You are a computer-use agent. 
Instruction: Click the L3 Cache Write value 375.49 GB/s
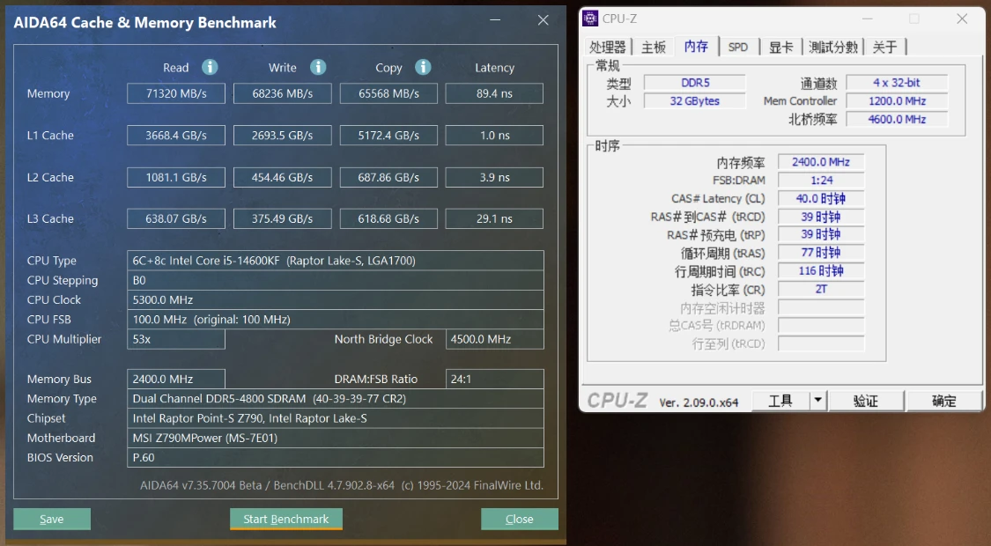(x=283, y=218)
